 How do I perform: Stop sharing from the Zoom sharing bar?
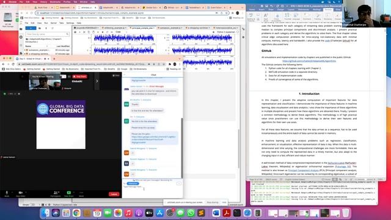(213, 202)
